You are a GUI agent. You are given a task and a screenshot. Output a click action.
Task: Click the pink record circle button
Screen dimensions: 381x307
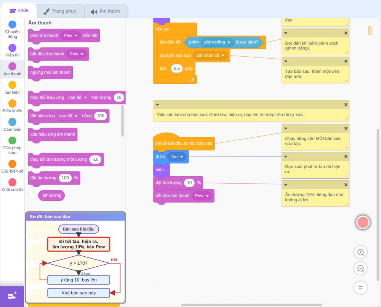point(363,222)
